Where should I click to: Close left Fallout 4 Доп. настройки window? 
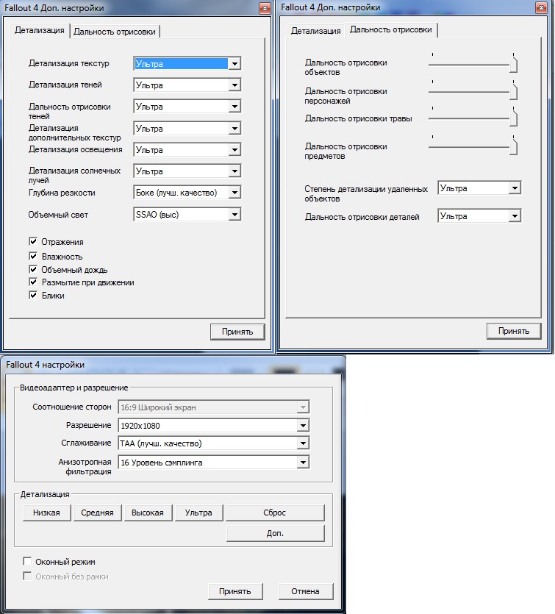click(265, 8)
